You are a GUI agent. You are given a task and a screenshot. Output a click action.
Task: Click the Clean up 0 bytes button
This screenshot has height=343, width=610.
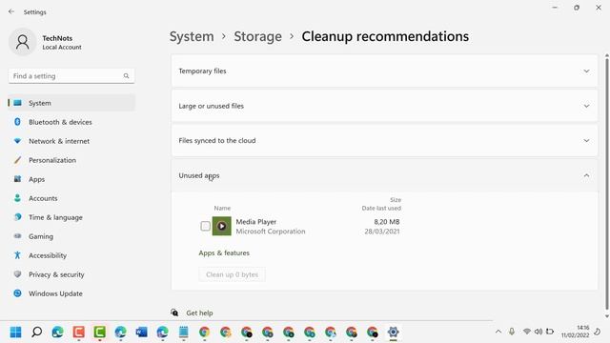pyautogui.click(x=233, y=274)
